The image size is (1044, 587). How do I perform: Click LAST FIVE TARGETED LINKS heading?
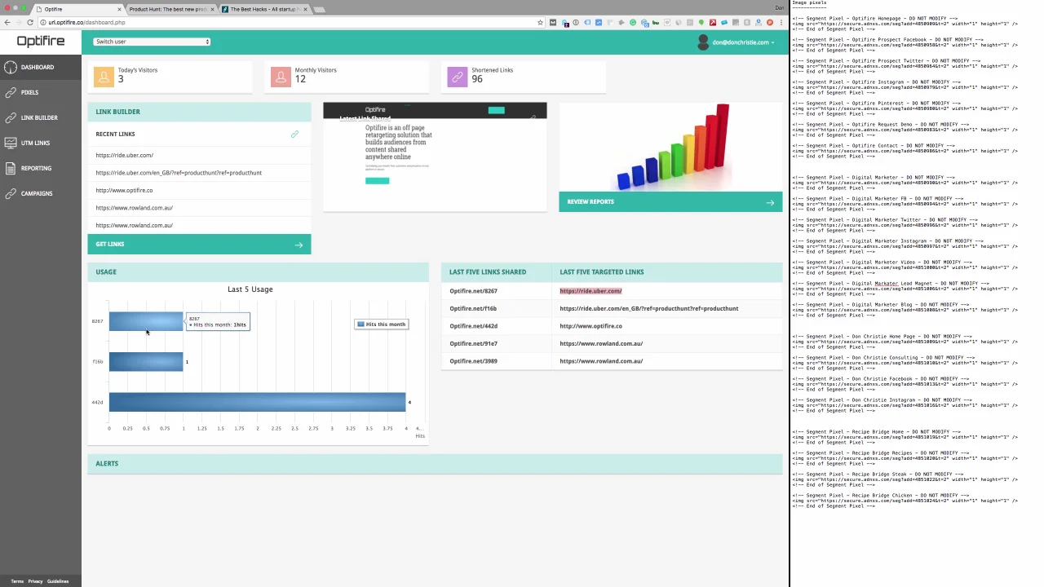[x=601, y=271]
